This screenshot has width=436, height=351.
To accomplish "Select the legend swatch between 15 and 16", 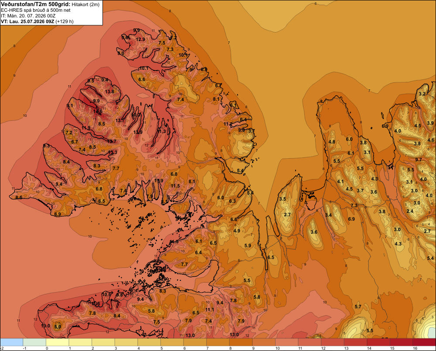I will click(402, 342).
